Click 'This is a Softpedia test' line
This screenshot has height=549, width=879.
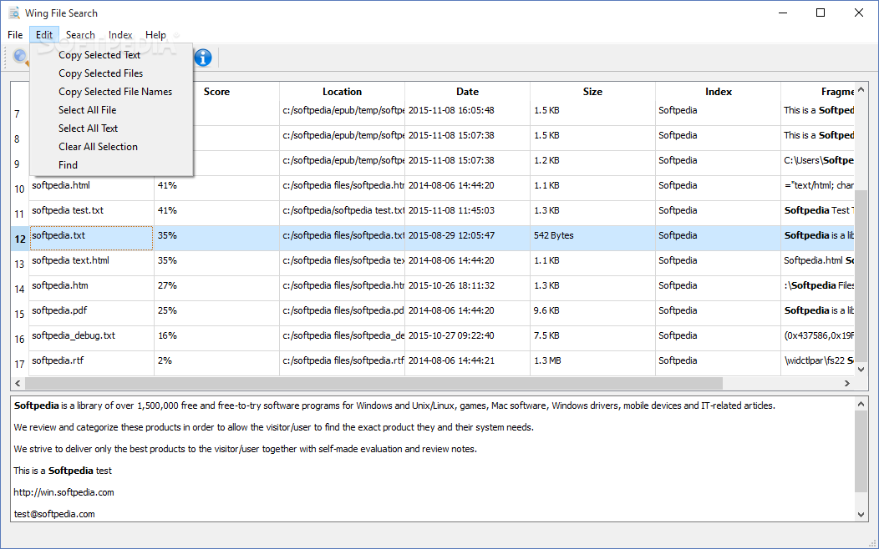63,471
